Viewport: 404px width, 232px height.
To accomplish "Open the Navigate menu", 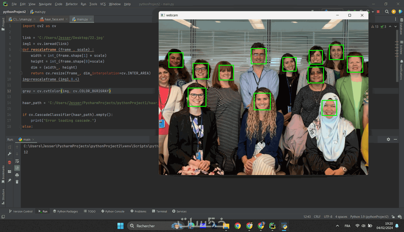I will coord(45,4).
